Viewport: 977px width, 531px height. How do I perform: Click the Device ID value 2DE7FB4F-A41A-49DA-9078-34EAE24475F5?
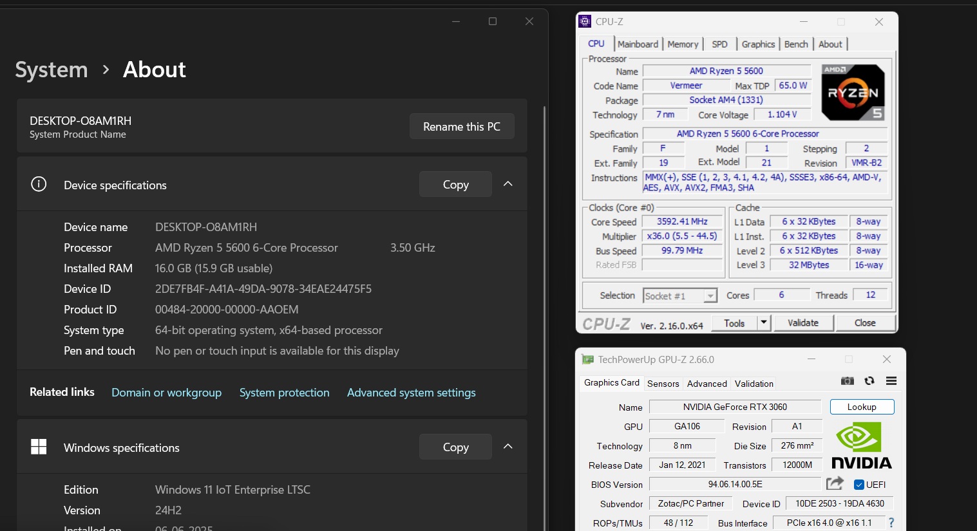click(x=263, y=288)
